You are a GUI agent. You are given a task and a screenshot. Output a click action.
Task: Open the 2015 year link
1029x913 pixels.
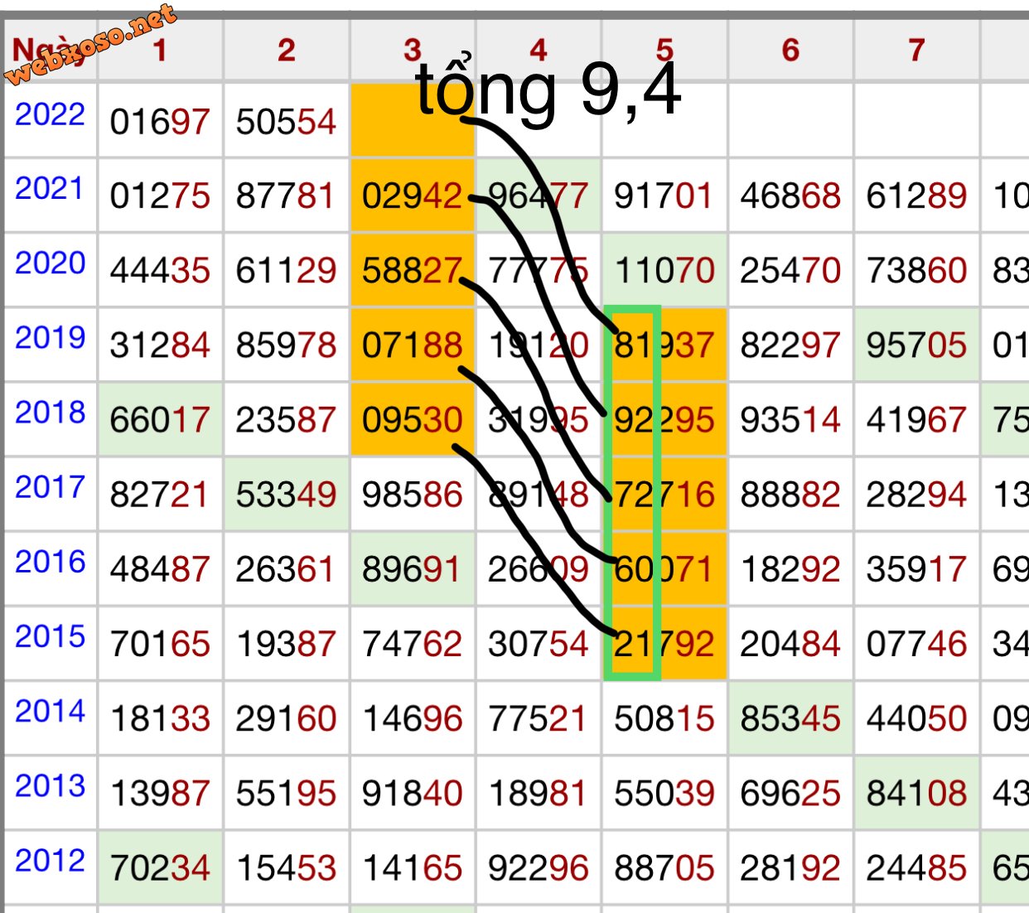pos(50,636)
